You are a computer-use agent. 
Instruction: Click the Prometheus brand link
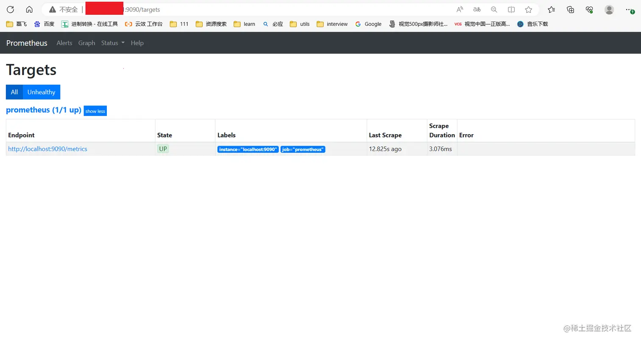[27, 43]
